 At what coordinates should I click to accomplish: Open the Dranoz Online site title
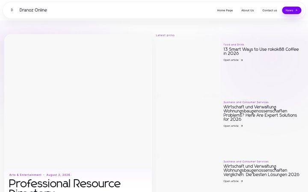(x=33, y=10)
